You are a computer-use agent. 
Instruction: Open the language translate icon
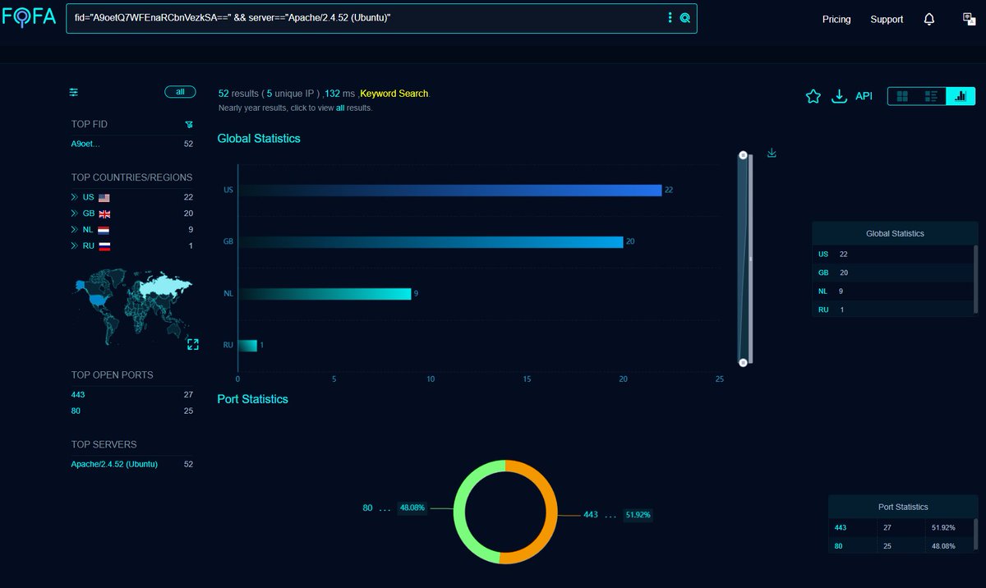click(x=970, y=19)
